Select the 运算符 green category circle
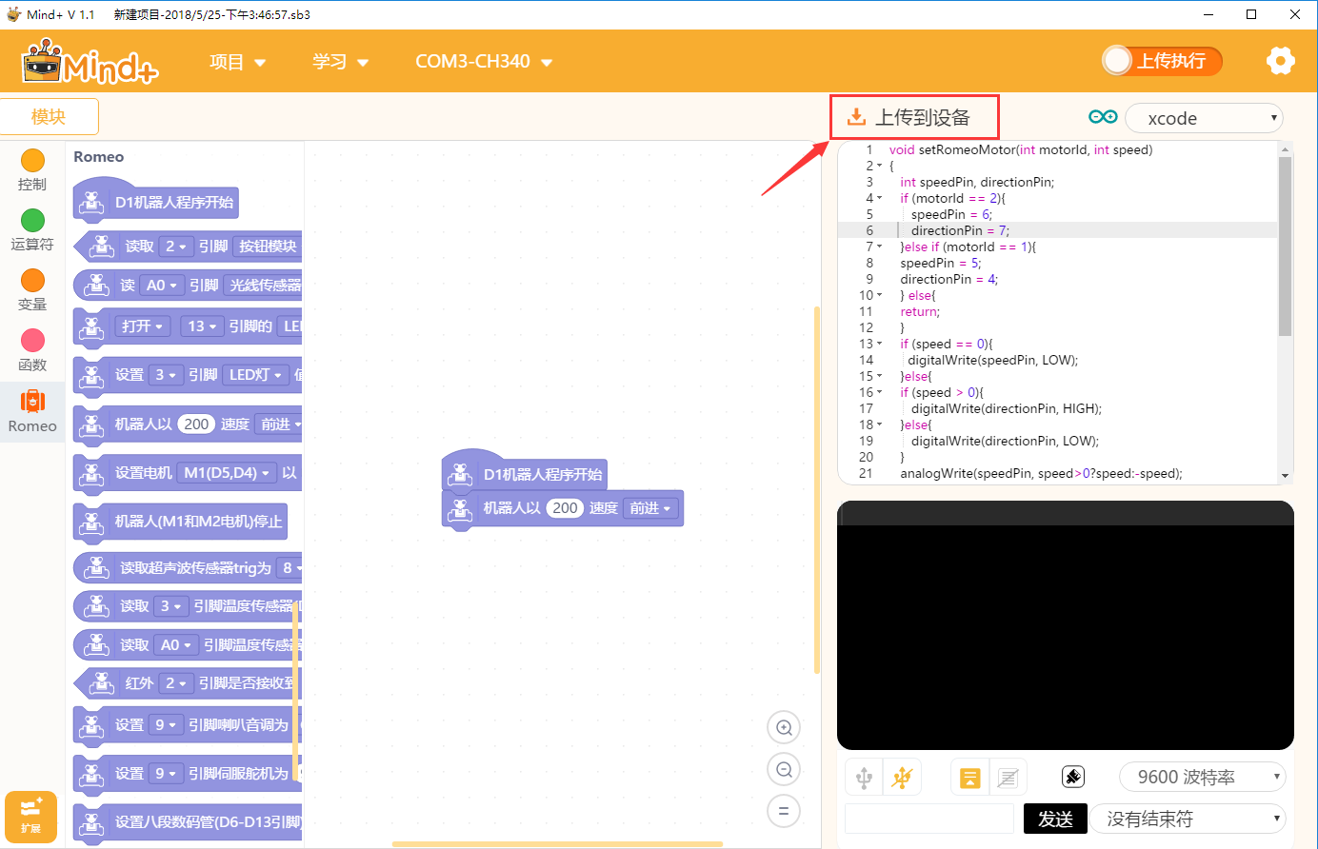Viewport: 1318px width, 849px height. coord(32,221)
